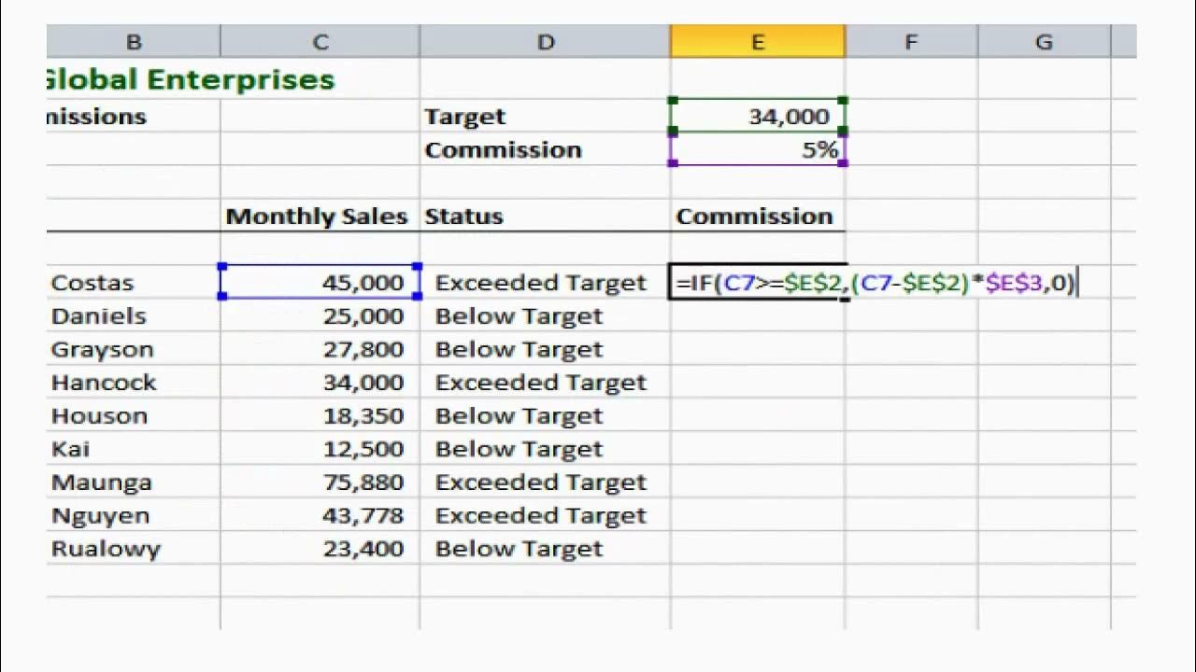Click the Nguyen name cell
This screenshot has width=1196, height=672.
tap(131, 516)
